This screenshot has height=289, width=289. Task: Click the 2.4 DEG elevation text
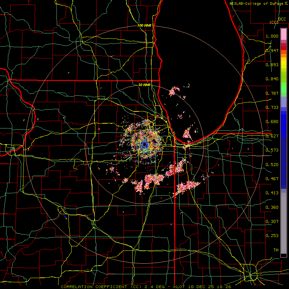(x=154, y=287)
